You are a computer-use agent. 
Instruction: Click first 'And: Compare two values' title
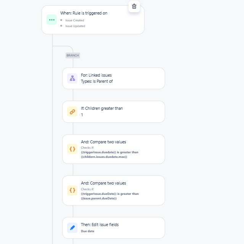pyautogui.click(x=103, y=142)
